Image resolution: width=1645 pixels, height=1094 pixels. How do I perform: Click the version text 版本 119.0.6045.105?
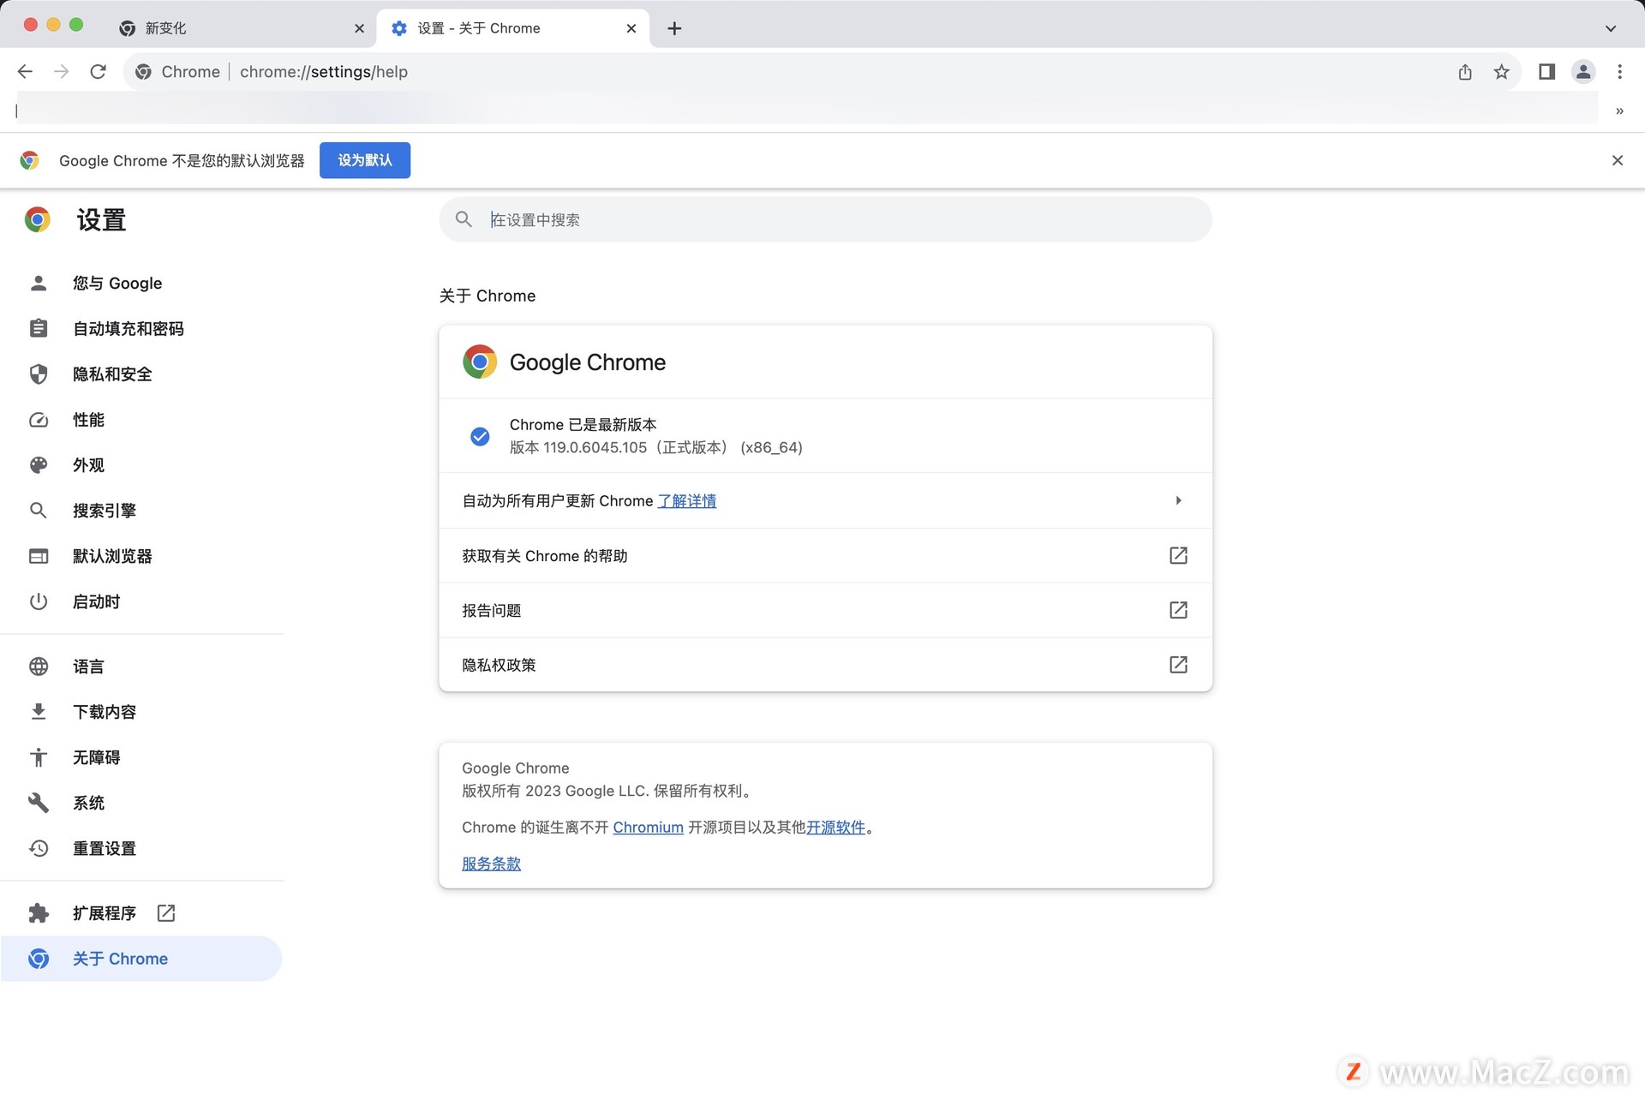(x=578, y=448)
